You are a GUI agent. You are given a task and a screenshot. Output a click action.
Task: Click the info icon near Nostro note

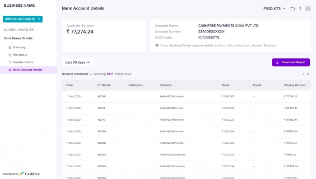157,45
